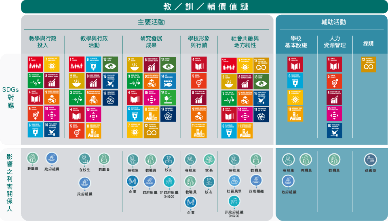This screenshot has height=221, width=388.
Task: Click the SDG 14 Life Below Water icon
Action: point(168,81)
